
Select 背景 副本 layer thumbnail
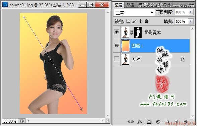coord(126,33)
